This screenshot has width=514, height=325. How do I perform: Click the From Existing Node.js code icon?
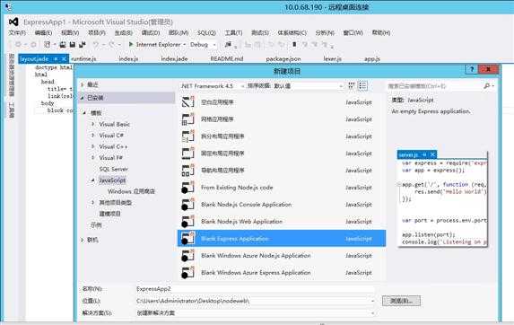188,188
